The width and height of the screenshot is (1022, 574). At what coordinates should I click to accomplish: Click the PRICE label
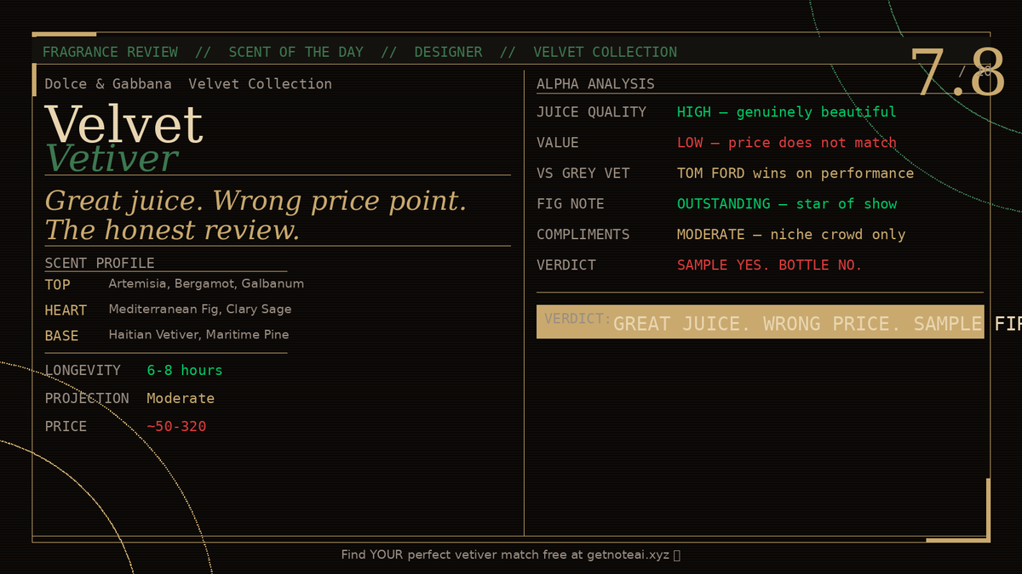click(x=66, y=426)
